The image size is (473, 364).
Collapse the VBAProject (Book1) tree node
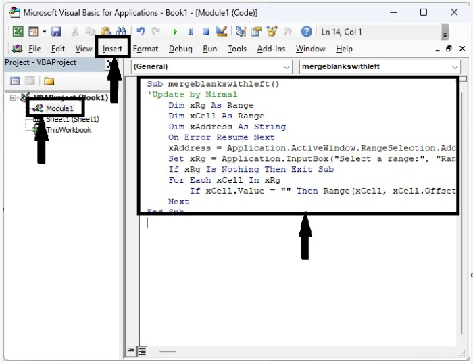[13, 98]
